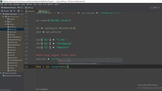Select sort.py in the project tree
The width and height of the screenshot is (162, 91).
12,68
